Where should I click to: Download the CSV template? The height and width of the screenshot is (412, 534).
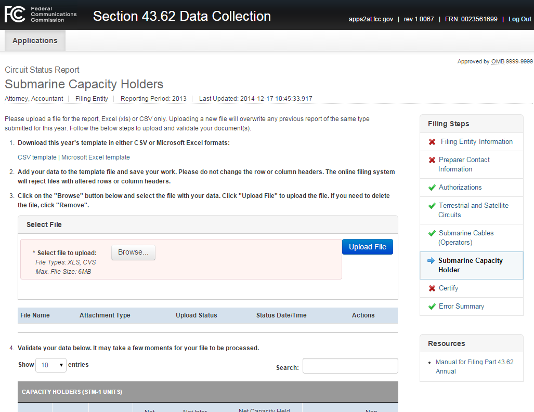[37, 157]
